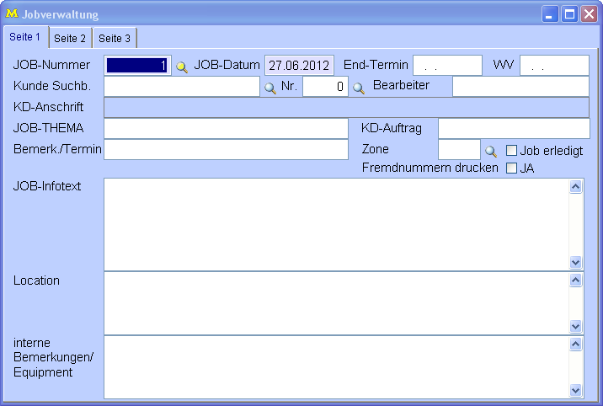This screenshot has height=406, width=603.
Task: Click the Location scroll-down arrow
Action: coord(576,326)
